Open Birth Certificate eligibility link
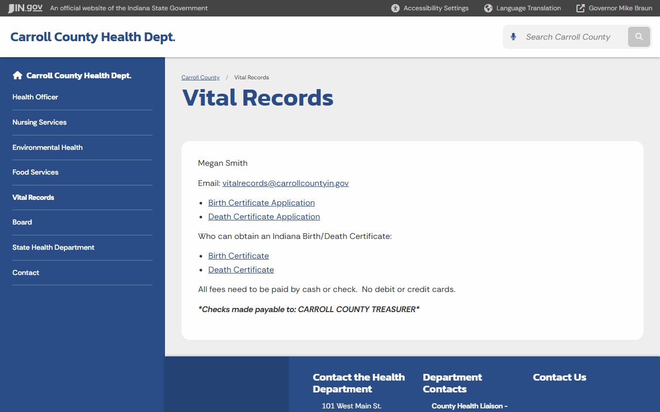The image size is (660, 412). click(x=239, y=255)
